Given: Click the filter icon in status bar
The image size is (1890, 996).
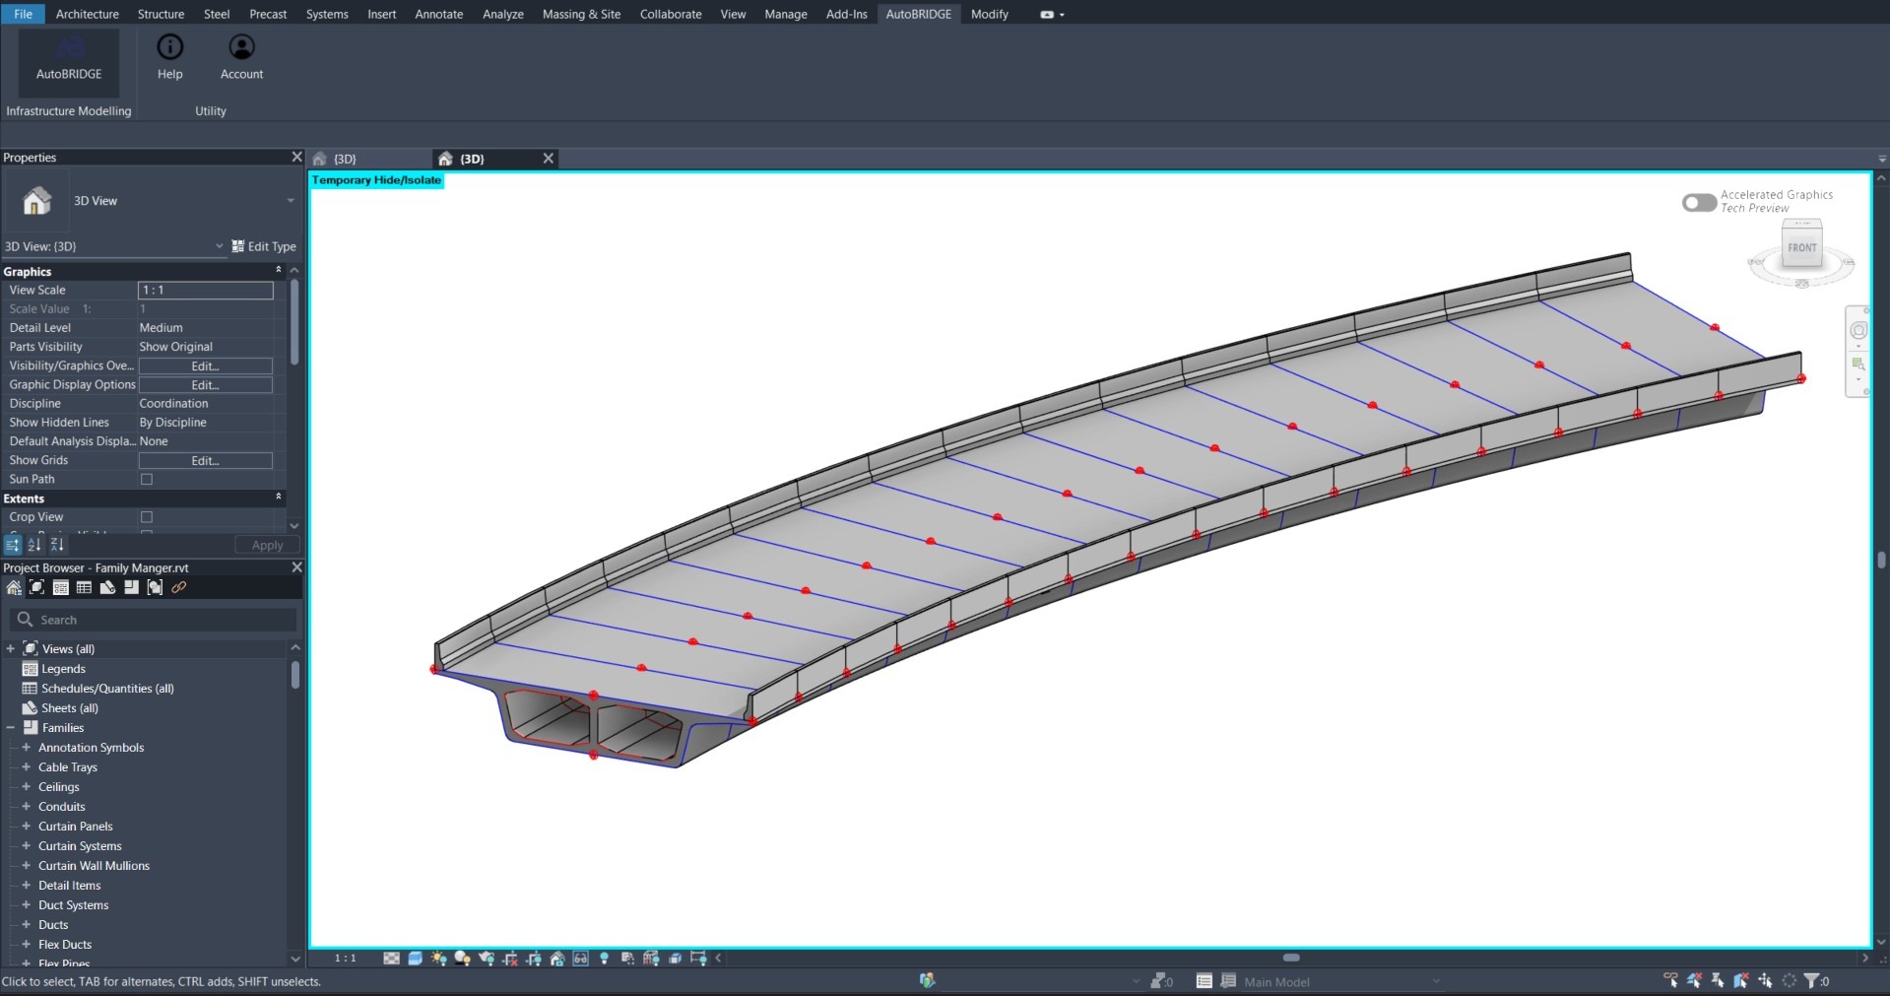Looking at the screenshot, I should (x=1811, y=981).
